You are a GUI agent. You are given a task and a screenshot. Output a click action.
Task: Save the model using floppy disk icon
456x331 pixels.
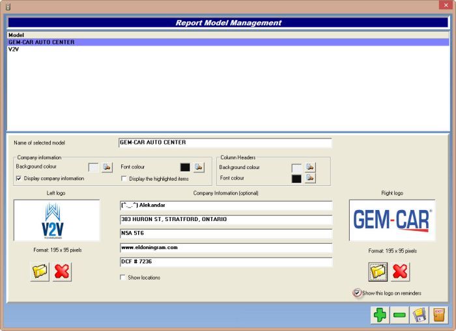[419, 315]
